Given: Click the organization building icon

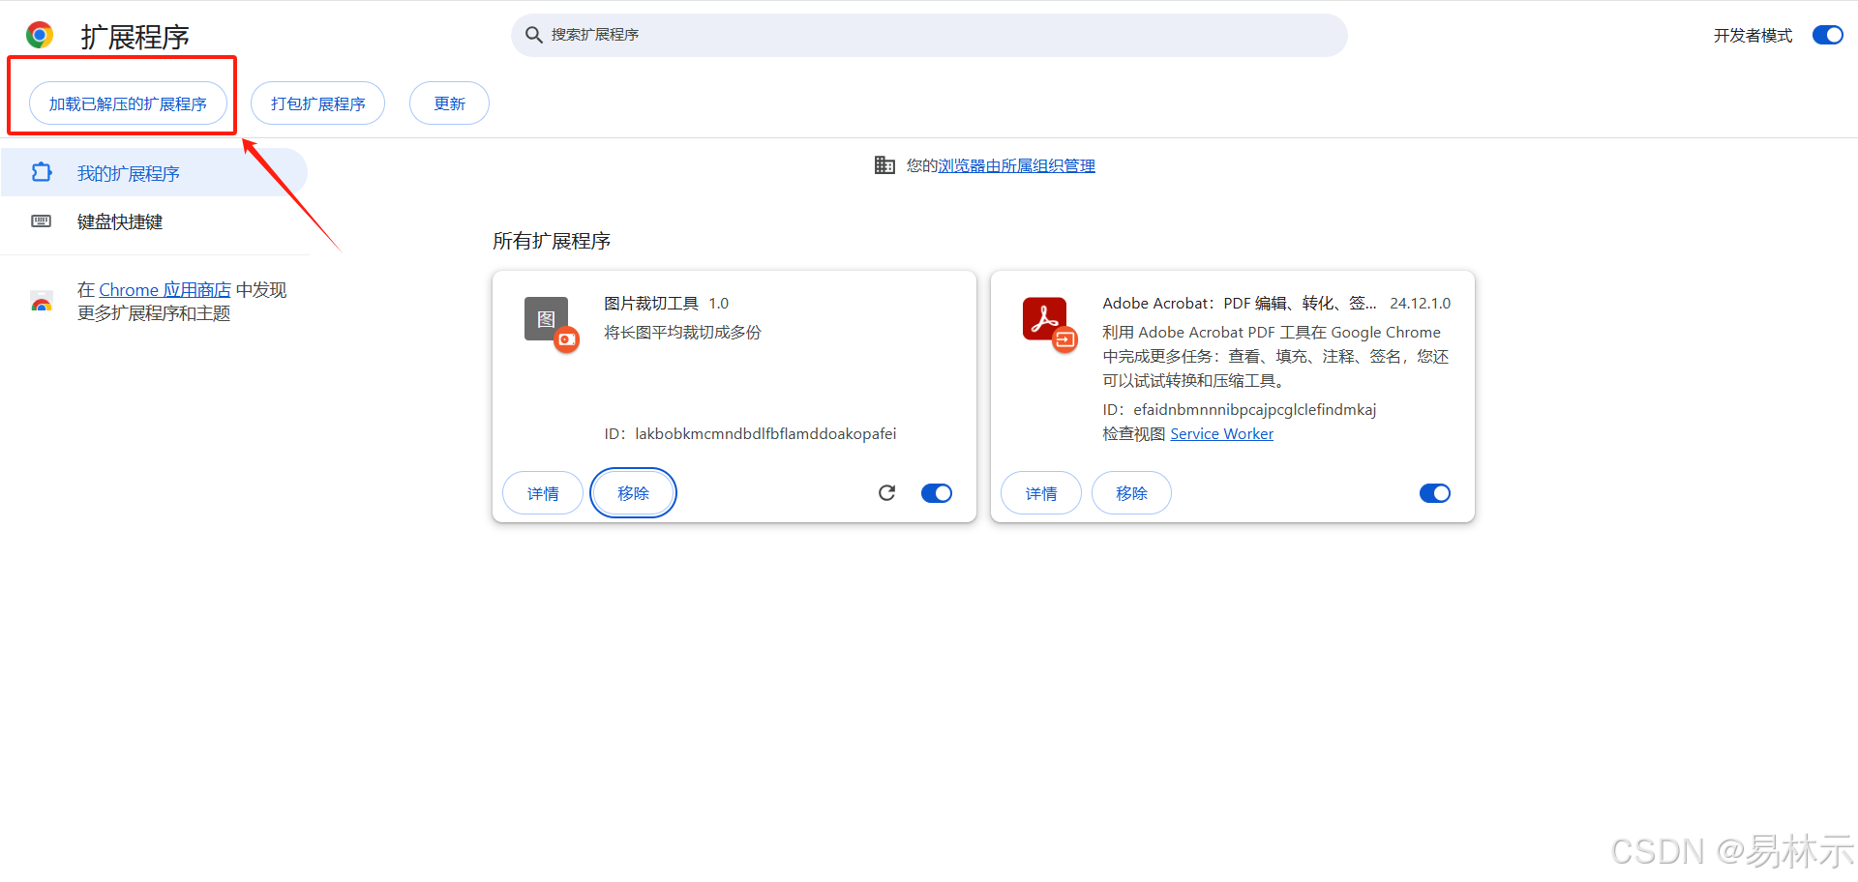Looking at the screenshot, I should pyautogui.click(x=884, y=165).
